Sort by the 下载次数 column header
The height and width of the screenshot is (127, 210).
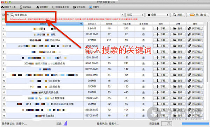pos(126,24)
